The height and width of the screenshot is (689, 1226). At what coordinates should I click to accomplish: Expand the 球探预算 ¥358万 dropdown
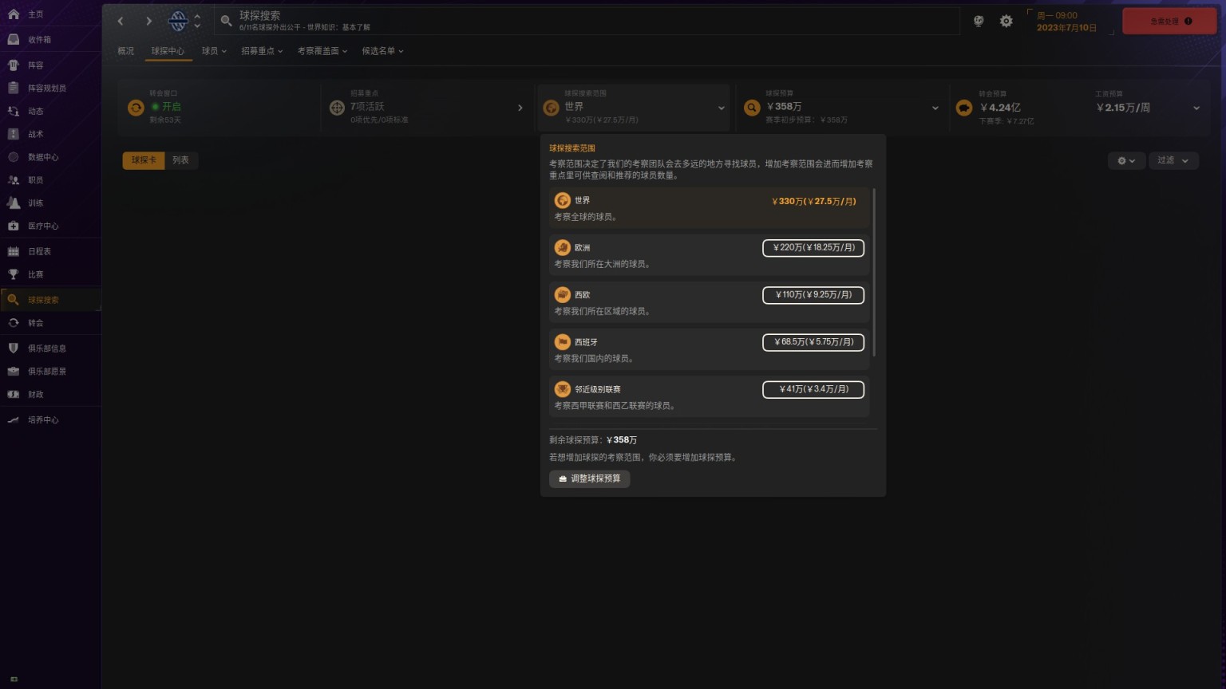(x=935, y=108)
